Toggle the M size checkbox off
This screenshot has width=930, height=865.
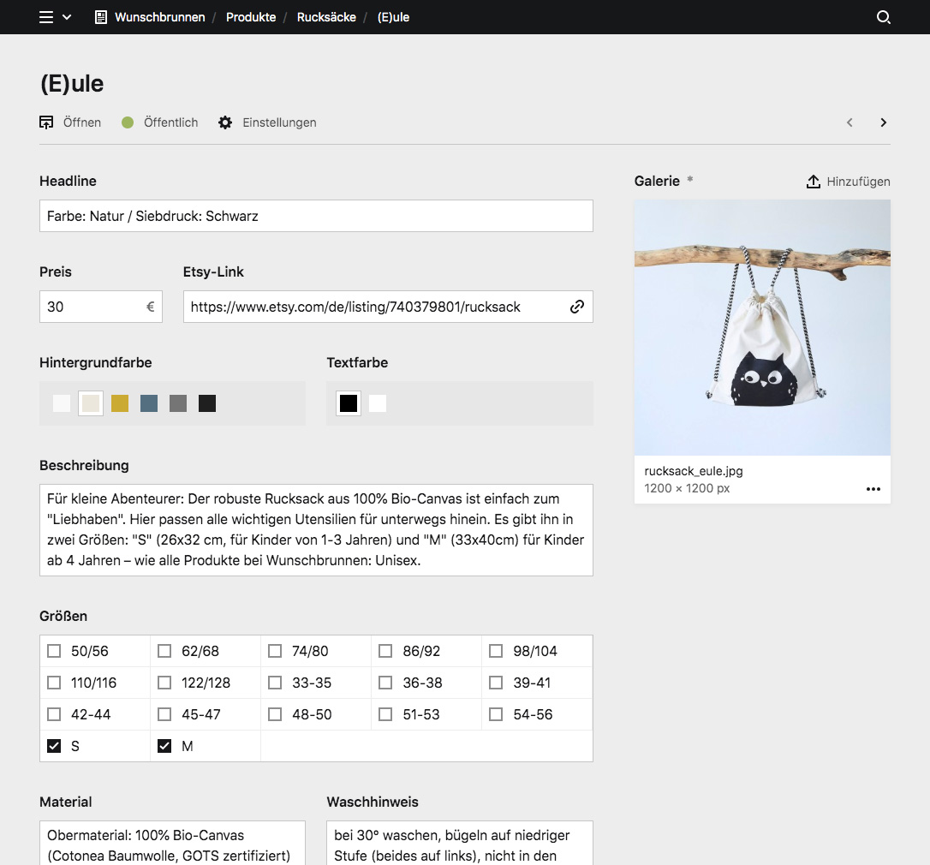tap(164, 745)
